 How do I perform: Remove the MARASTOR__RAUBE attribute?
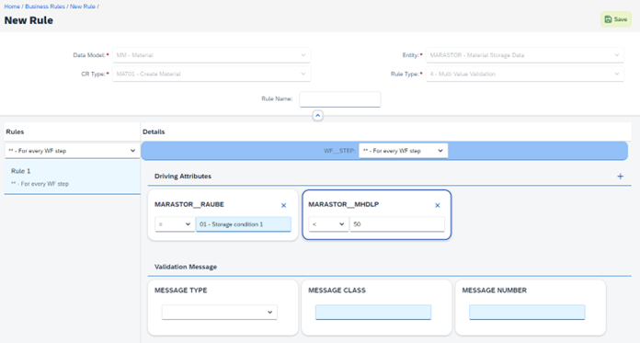point(283,205)
